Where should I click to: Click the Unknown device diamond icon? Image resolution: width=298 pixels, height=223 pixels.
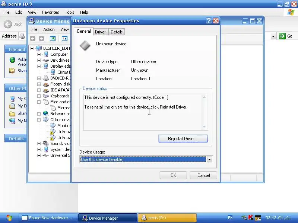85,46
